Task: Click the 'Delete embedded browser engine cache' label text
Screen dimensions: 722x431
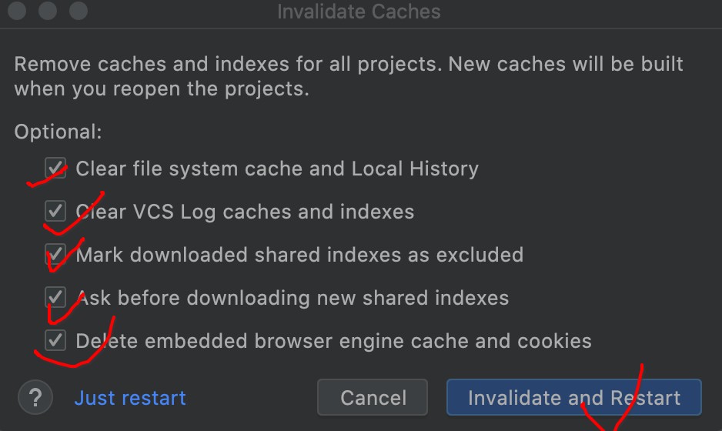Action: [333, 341]
